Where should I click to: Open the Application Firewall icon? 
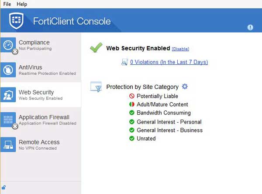(x=9, y=120)
